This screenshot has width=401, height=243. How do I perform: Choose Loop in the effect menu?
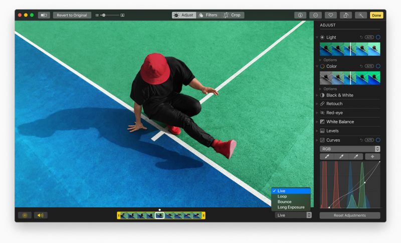[x=291, y=196]
